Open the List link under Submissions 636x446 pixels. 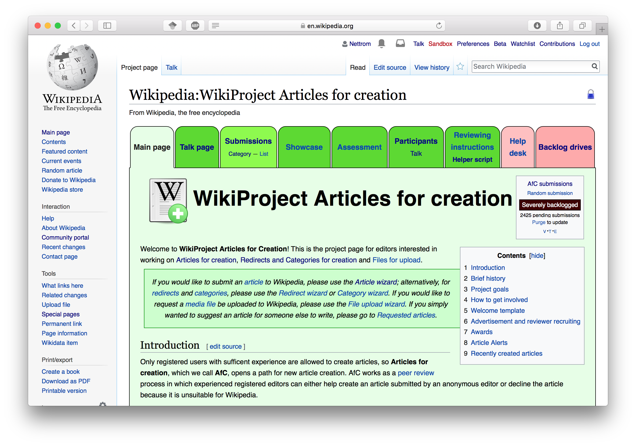(264, 154)
